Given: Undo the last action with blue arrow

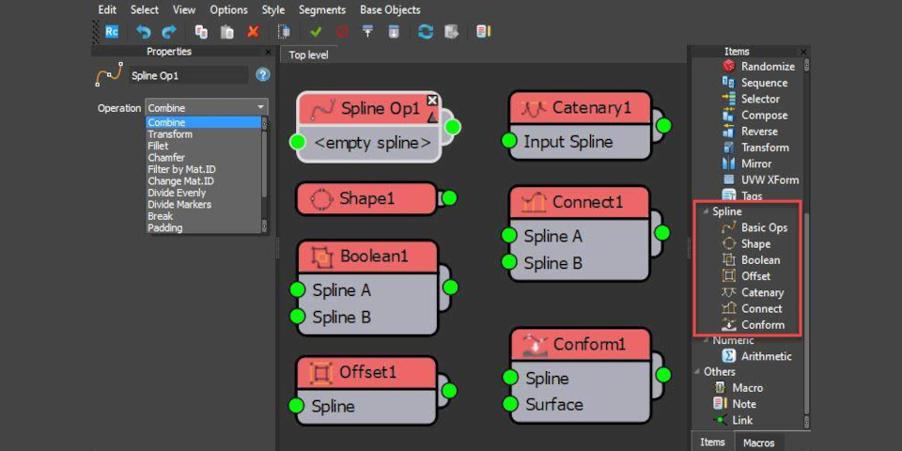Looking at the screenshot, I should tap(143, 32).
